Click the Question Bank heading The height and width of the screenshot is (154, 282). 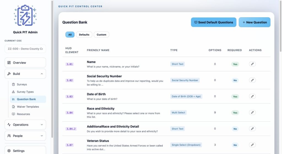click(x=75, y=22)
